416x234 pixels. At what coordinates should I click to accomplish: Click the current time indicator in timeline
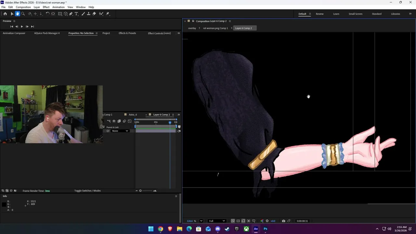tap(170, 123)
